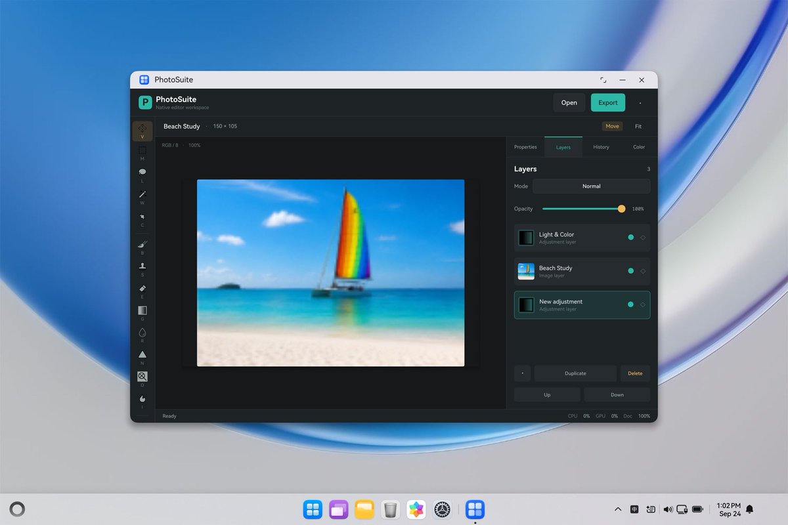Open the Trash icon in the taskbar
The image size is (788, 525).
(x=391, y=509)
